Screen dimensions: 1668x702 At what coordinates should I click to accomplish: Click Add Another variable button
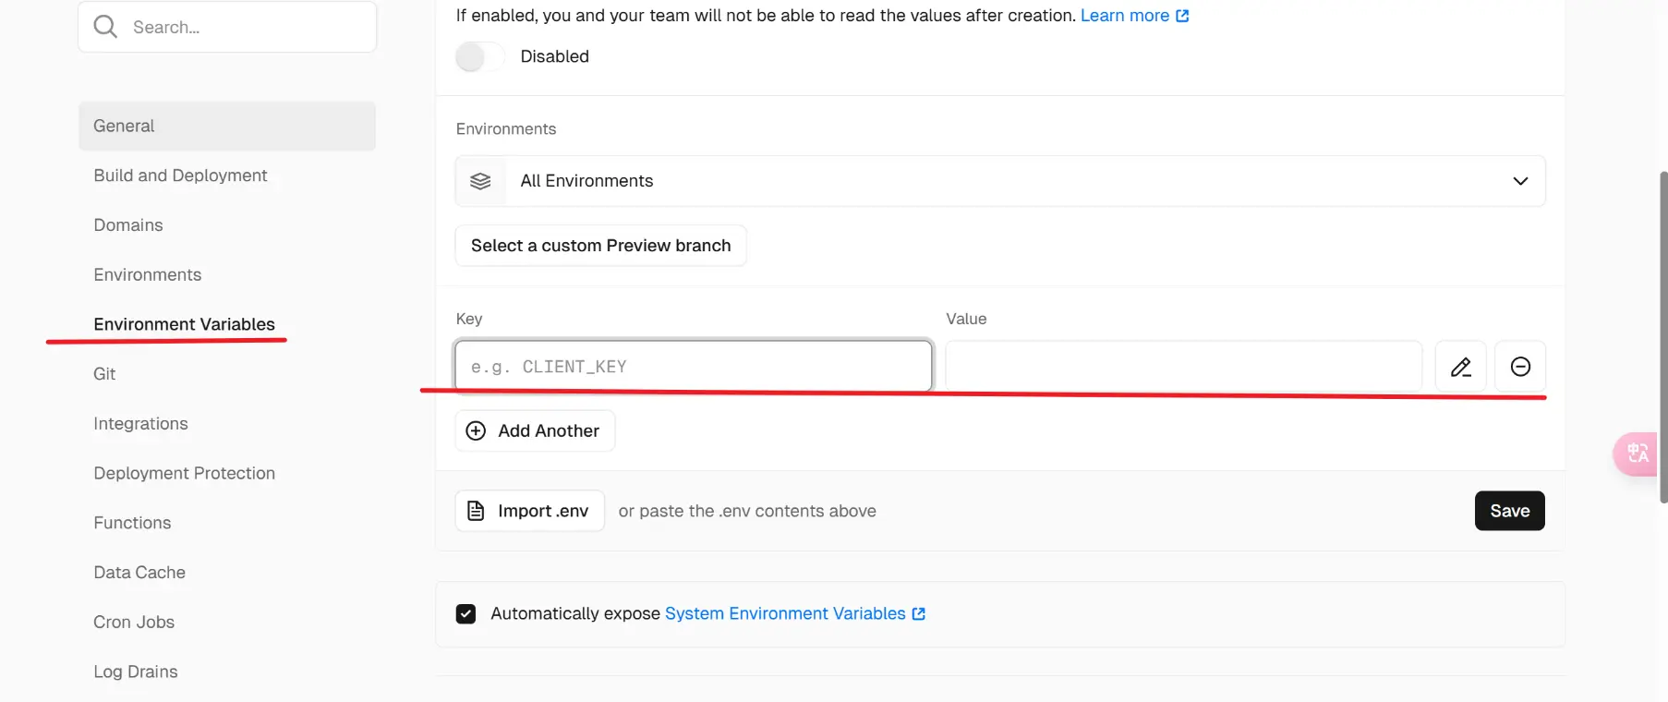(535, 431)
